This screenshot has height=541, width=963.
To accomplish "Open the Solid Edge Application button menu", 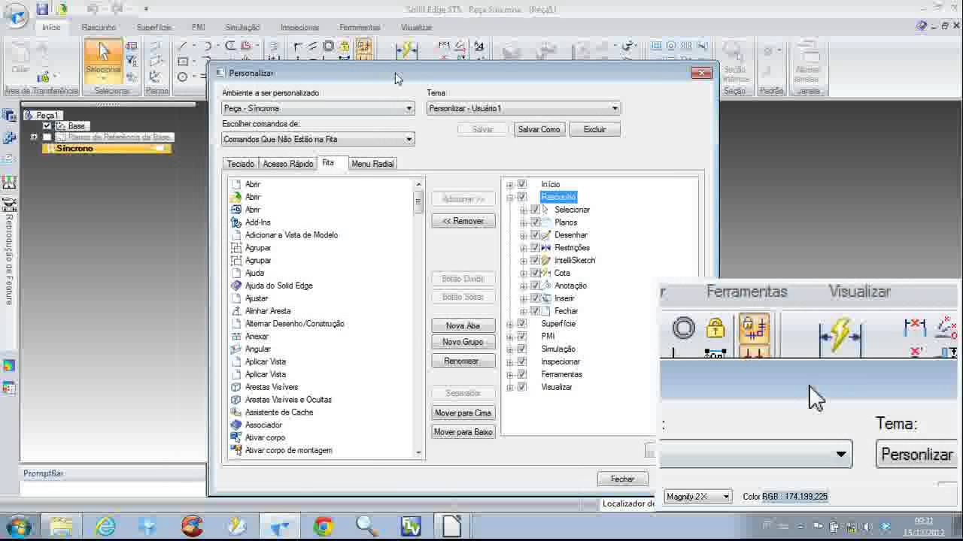I will (15, 14).
